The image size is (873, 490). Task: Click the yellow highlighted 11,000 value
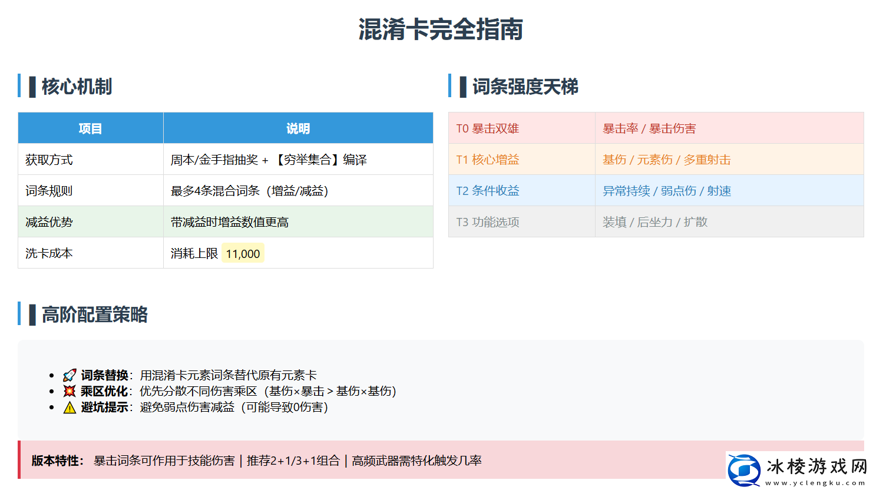pyautogui.click(x=243, y=253)
